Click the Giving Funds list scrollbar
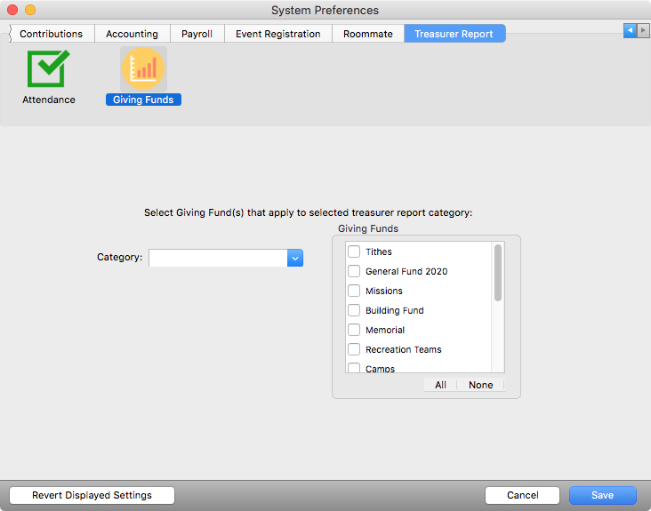Image resolution: width=651 pixels, height=511 pixels. (x=498, y=274)
